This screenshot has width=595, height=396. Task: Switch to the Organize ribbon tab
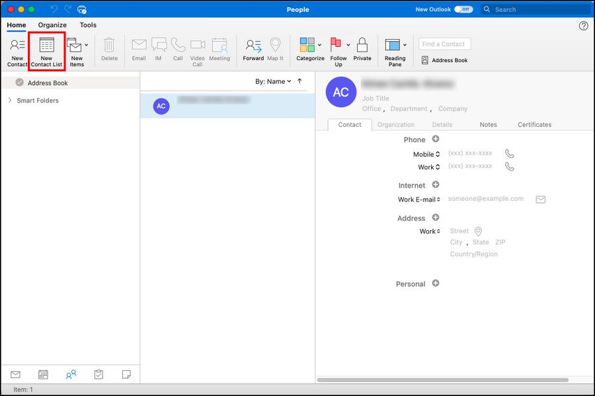pyautogui.click(x=52, y=25)
